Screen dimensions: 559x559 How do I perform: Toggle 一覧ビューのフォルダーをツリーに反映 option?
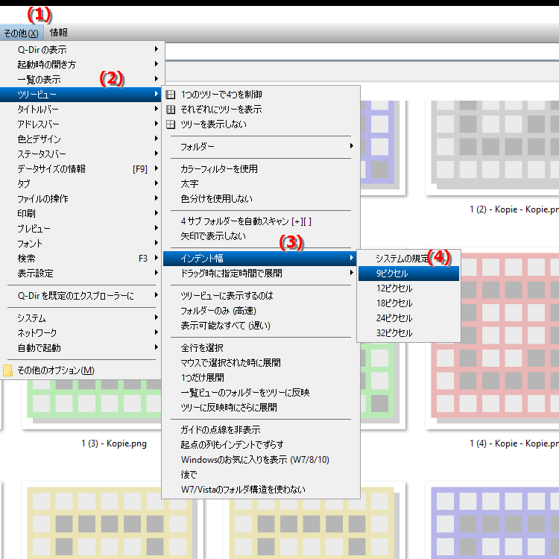[261, 393]
